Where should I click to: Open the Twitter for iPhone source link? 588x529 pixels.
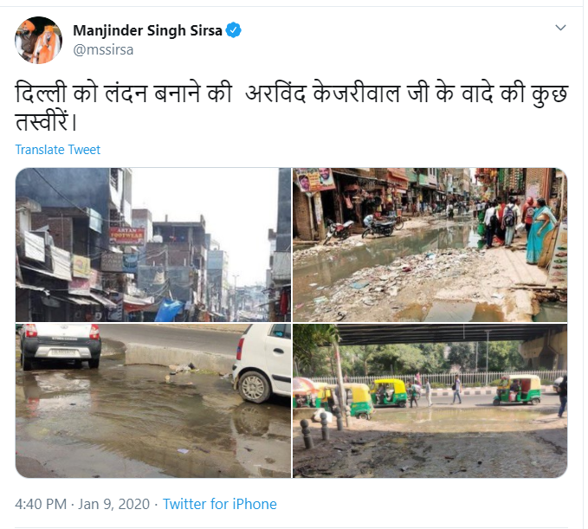point(219,504)
